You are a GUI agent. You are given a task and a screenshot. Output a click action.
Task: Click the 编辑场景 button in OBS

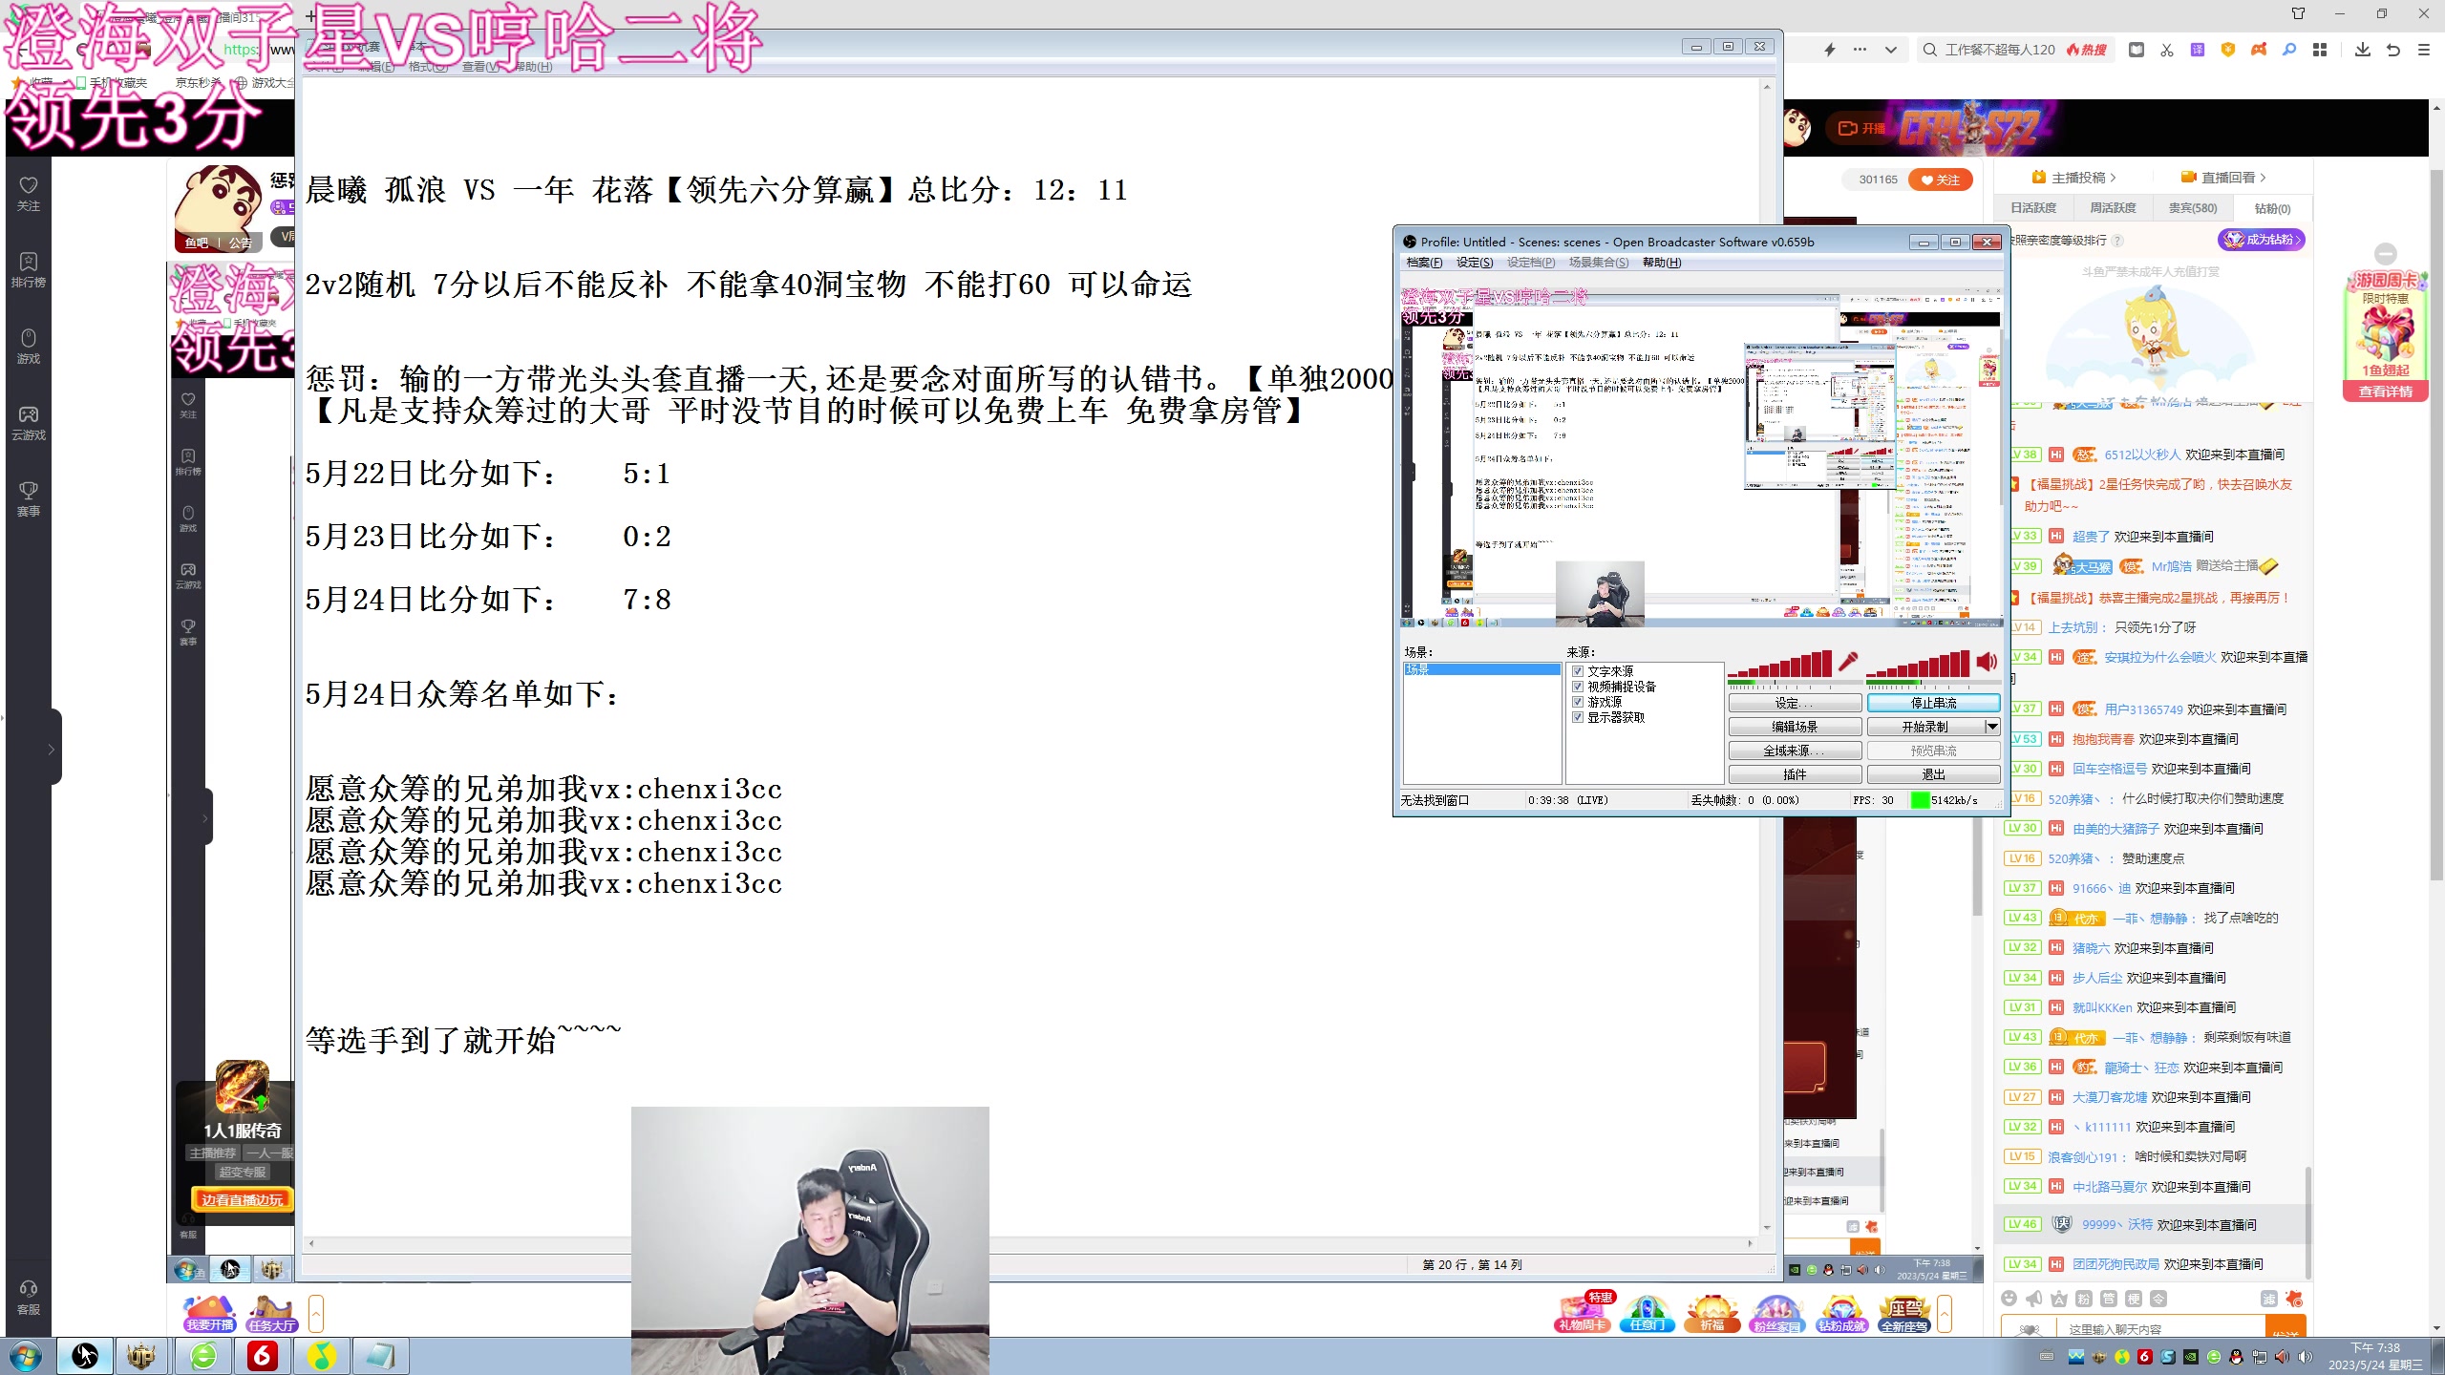coord(1796,726)
